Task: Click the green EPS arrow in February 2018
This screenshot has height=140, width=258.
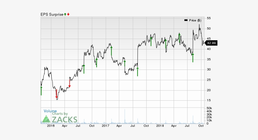Action: click(166, 44)
